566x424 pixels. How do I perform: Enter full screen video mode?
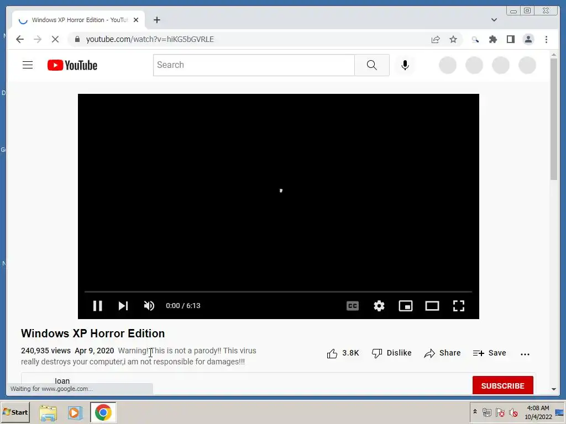coord(459,306)
